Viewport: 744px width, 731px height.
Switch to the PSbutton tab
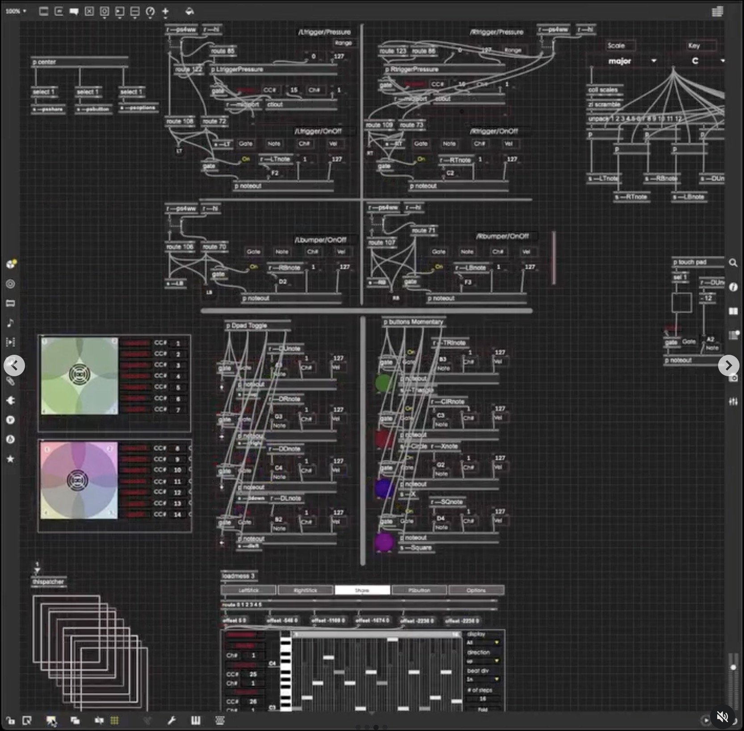click(419, 590)
